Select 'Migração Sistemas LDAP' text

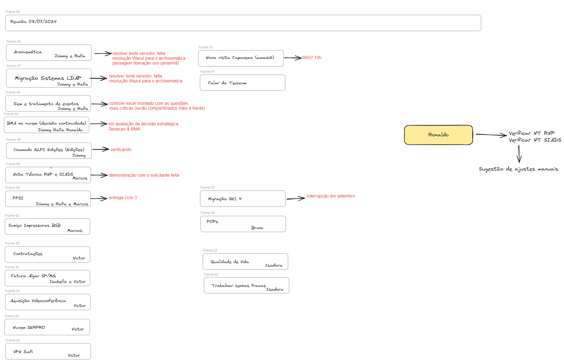[48, 78]
